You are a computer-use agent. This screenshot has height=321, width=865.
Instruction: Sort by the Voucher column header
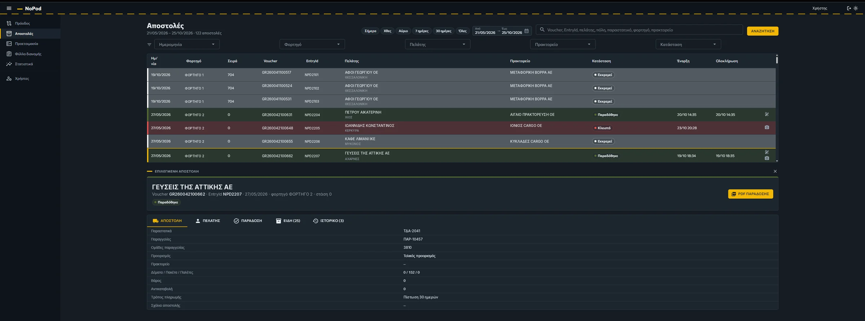[x=270, y=61]
